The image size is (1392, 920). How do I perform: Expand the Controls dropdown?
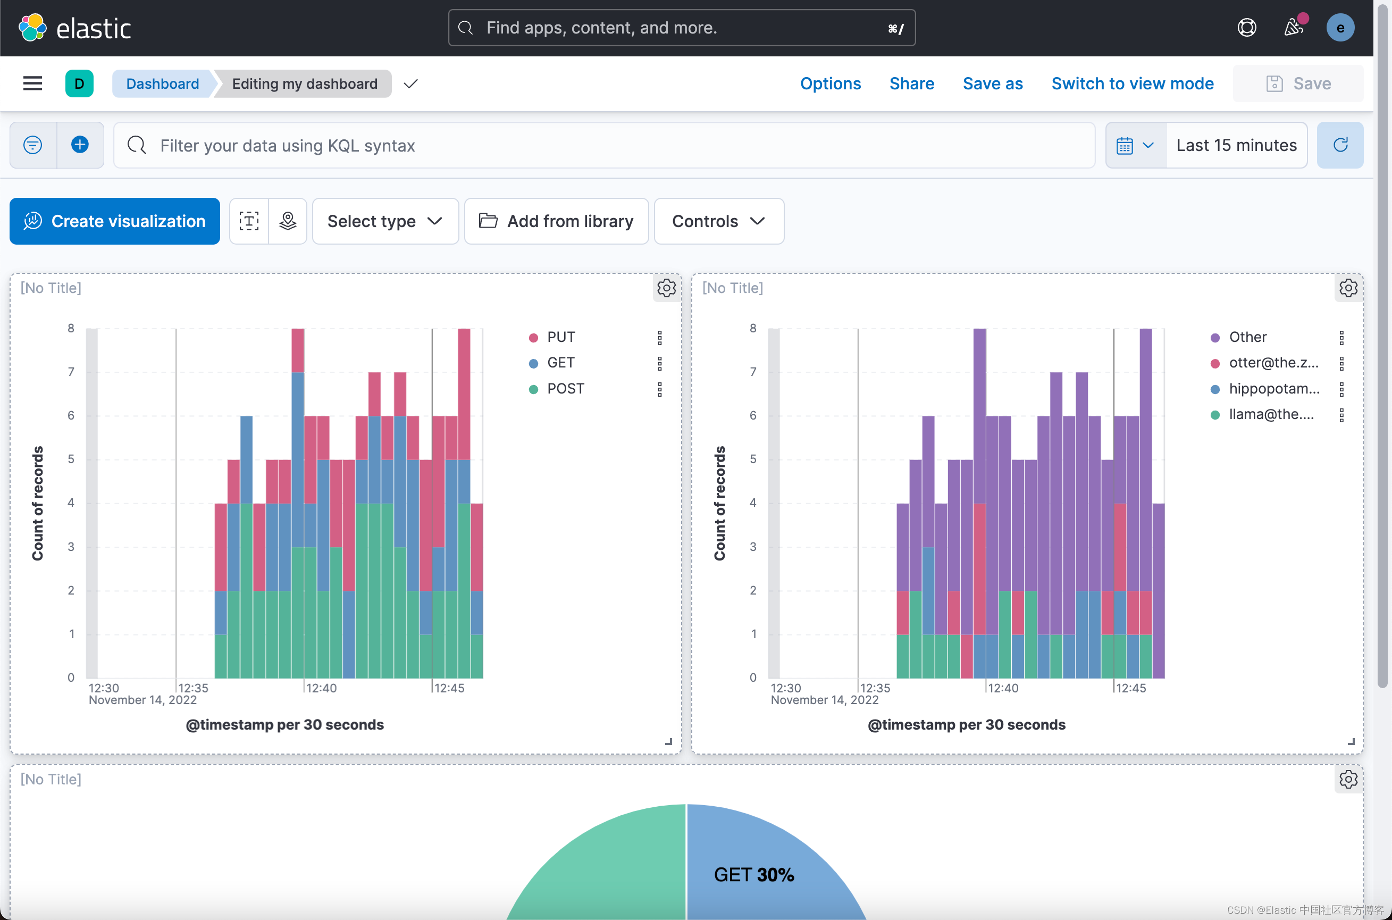[x=718, y=221]
